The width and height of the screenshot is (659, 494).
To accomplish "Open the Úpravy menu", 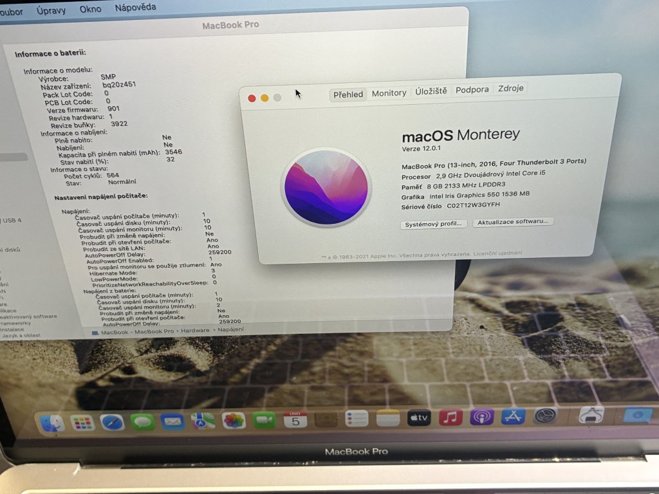I will pyautogui.click(x=51, y=10).
